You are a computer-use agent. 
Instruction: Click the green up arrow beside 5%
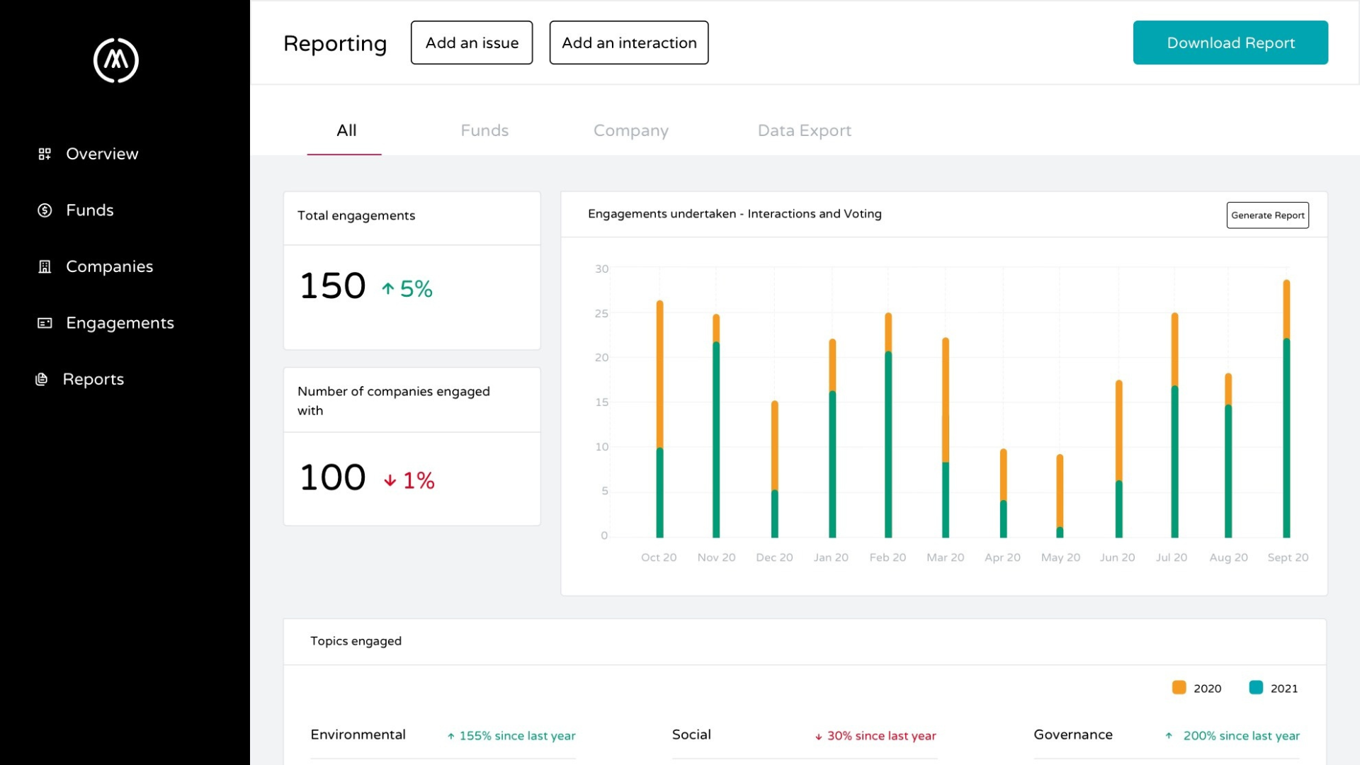[387, 288]
